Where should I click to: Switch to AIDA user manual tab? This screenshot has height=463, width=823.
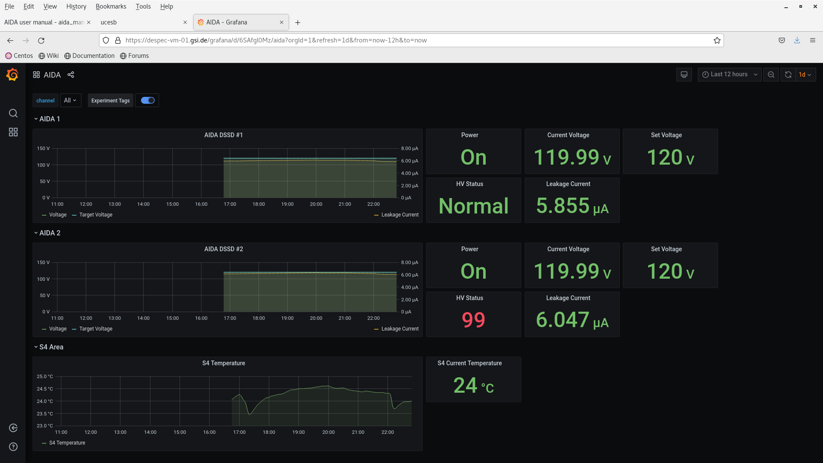44,22
